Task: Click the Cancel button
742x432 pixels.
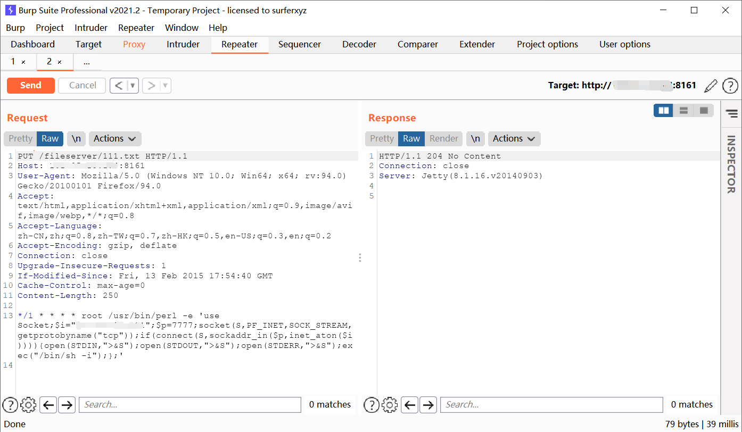Action: [83, 86]
